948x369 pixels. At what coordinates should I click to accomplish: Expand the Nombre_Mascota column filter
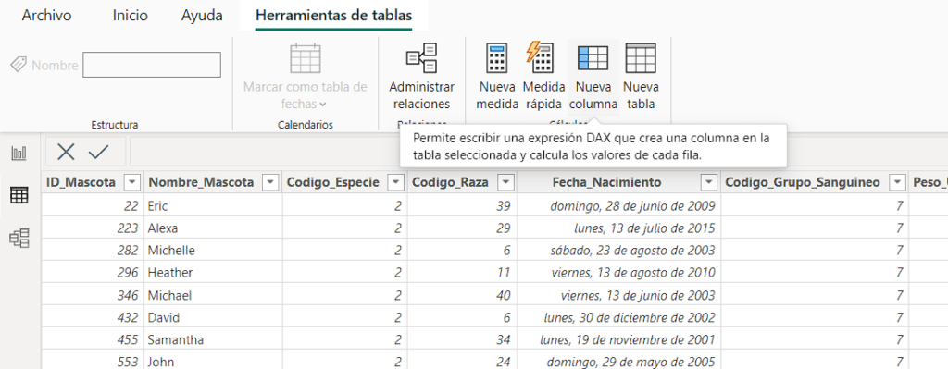(270, 182)
